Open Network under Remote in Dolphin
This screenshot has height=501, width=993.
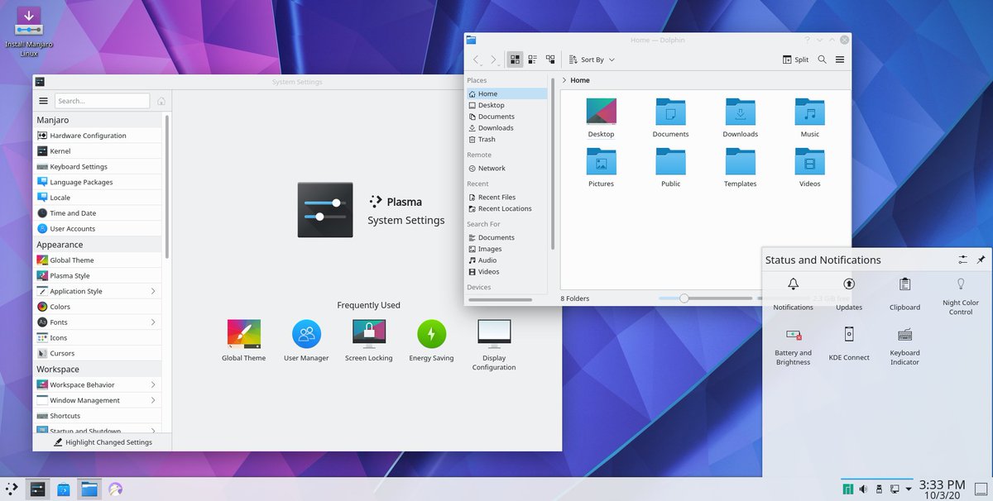click(506, 168)
